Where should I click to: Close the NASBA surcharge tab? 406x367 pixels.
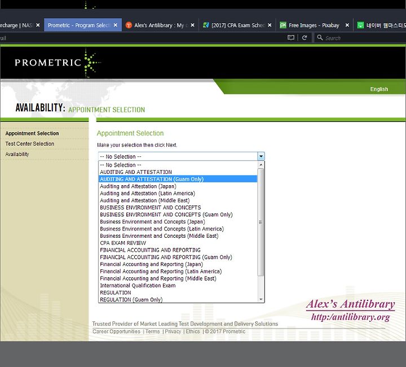(x=38, y=25)
